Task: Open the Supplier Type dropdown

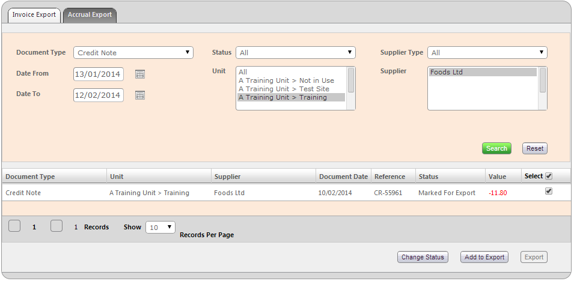Action: [x=487, y=53]
